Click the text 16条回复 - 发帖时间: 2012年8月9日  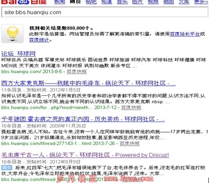41,162
